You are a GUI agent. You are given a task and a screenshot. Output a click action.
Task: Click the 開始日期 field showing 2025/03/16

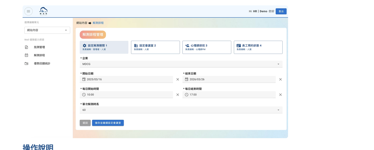coord(126,80)
